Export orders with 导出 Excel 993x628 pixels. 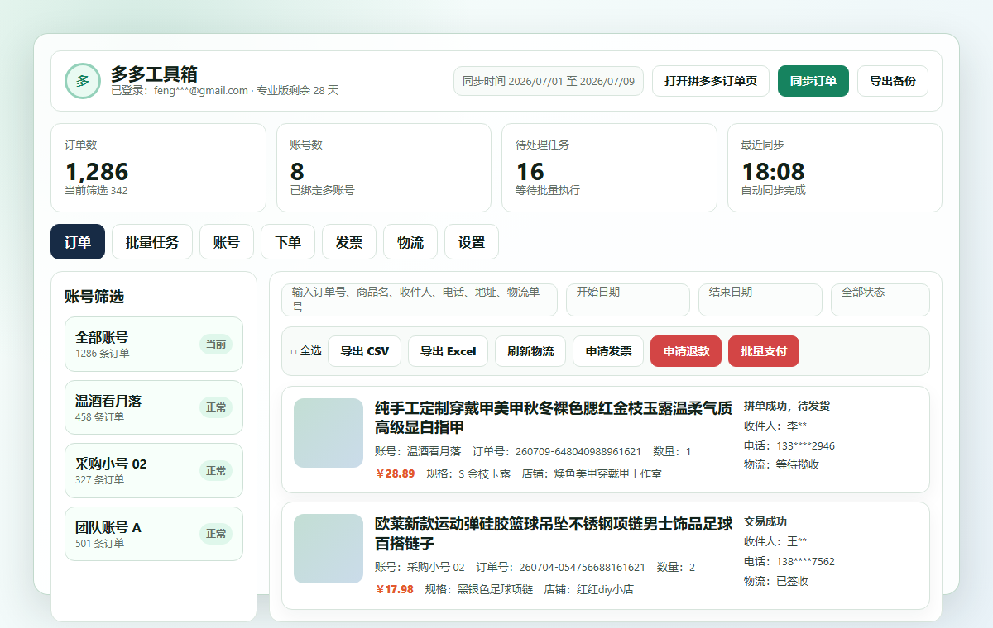tap(449, 351)
